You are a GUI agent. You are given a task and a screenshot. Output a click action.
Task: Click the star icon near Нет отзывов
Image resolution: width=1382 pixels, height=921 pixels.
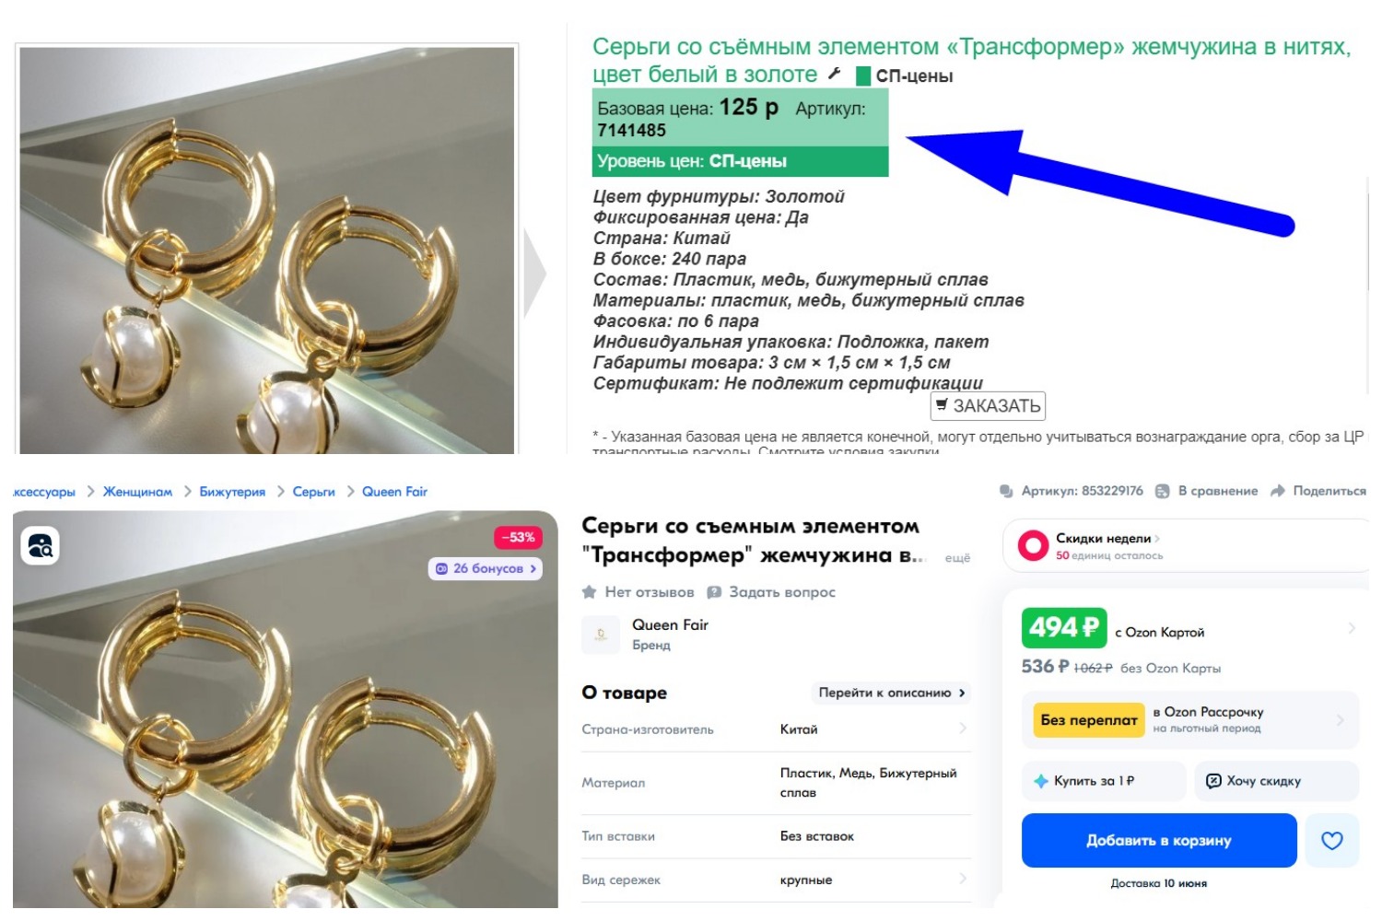[x=590, y=592]
